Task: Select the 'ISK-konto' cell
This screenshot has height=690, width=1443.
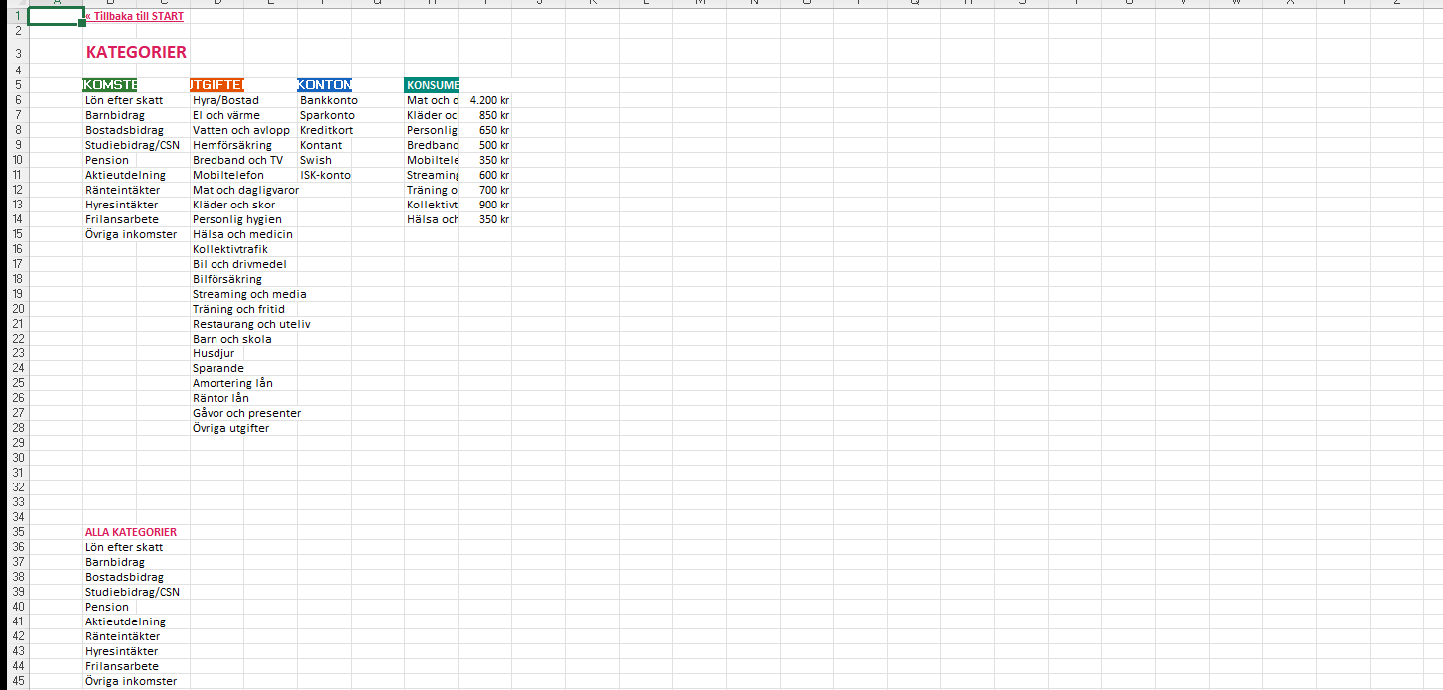Action: (x=325, y=175)
